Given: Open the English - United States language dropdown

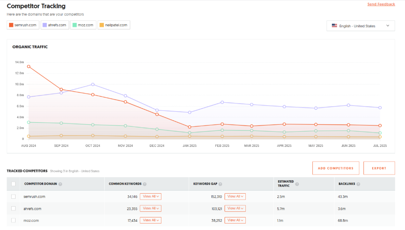Looking at the screenshot, I should [360, 26].
